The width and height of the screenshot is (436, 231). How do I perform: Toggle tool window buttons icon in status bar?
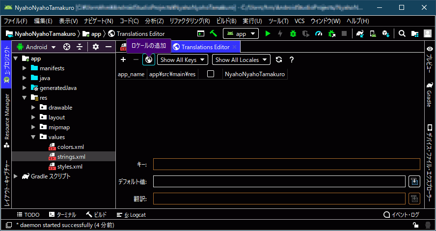click(9, 225)
